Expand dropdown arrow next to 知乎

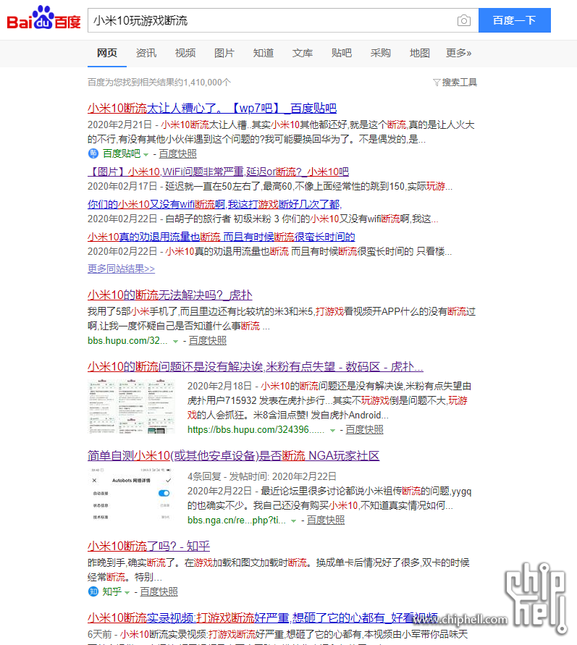click(127, 593)
